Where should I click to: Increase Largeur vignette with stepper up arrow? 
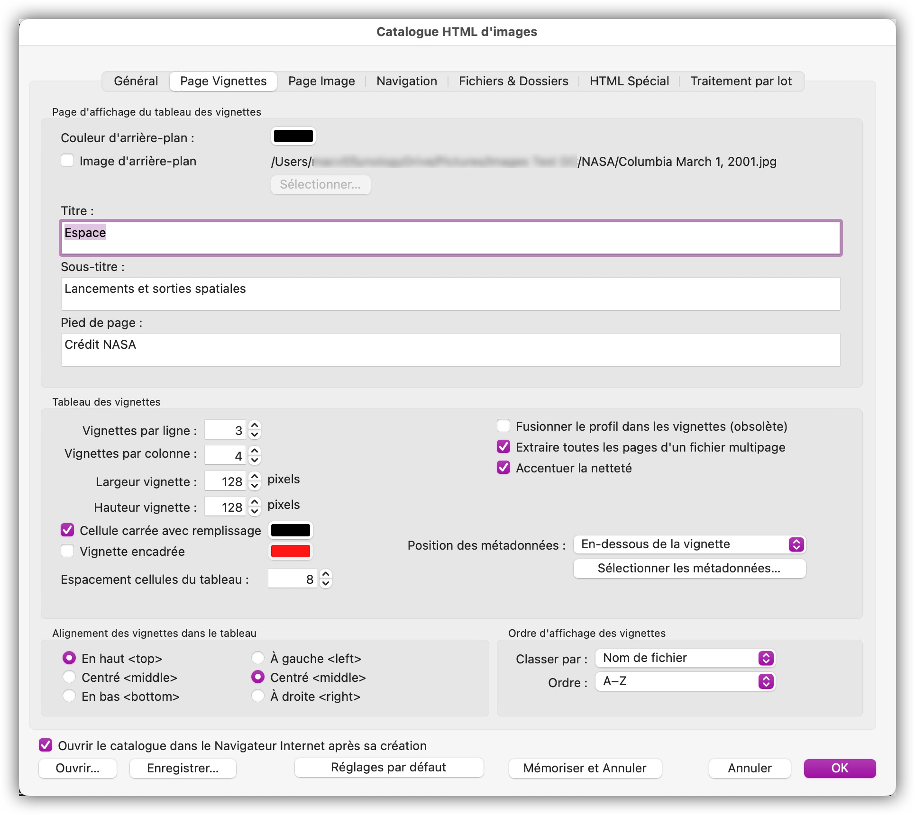tap(255, 477)
